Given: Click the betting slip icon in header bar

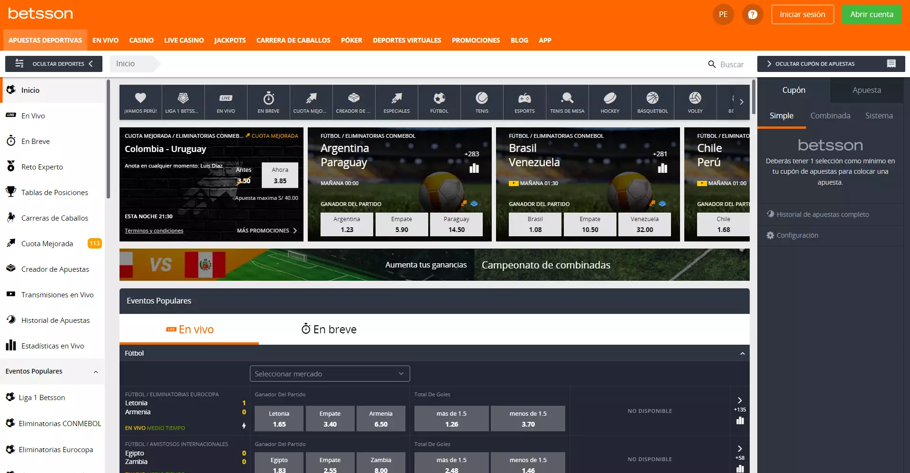Looking at the screenshot, I should pos(892,63).
